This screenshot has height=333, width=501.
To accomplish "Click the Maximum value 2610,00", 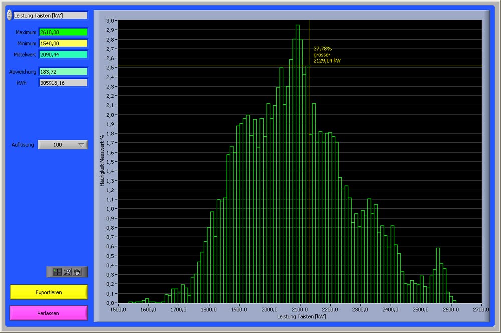I will tap(63, 32).
